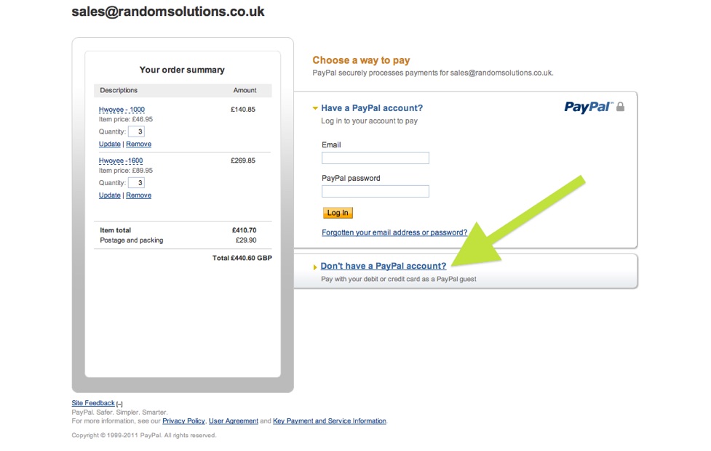Image resolution: width=711 pixels, height=451 pixels.
Task: Collapse the 'Have a PayPal account?' arrow
Action: click(315, 108)
